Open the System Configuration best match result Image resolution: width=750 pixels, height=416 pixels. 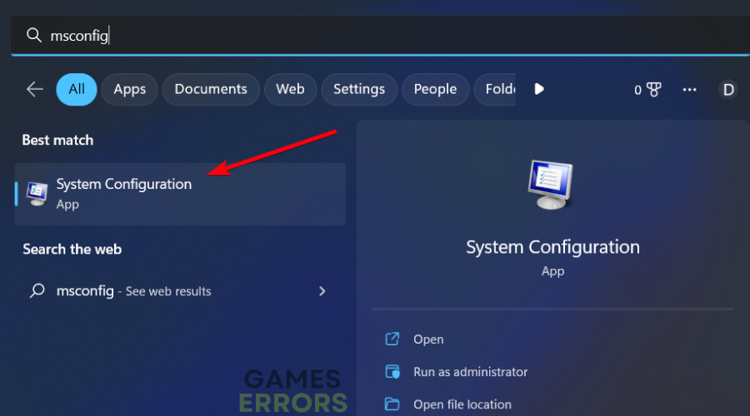pos(180,194)
